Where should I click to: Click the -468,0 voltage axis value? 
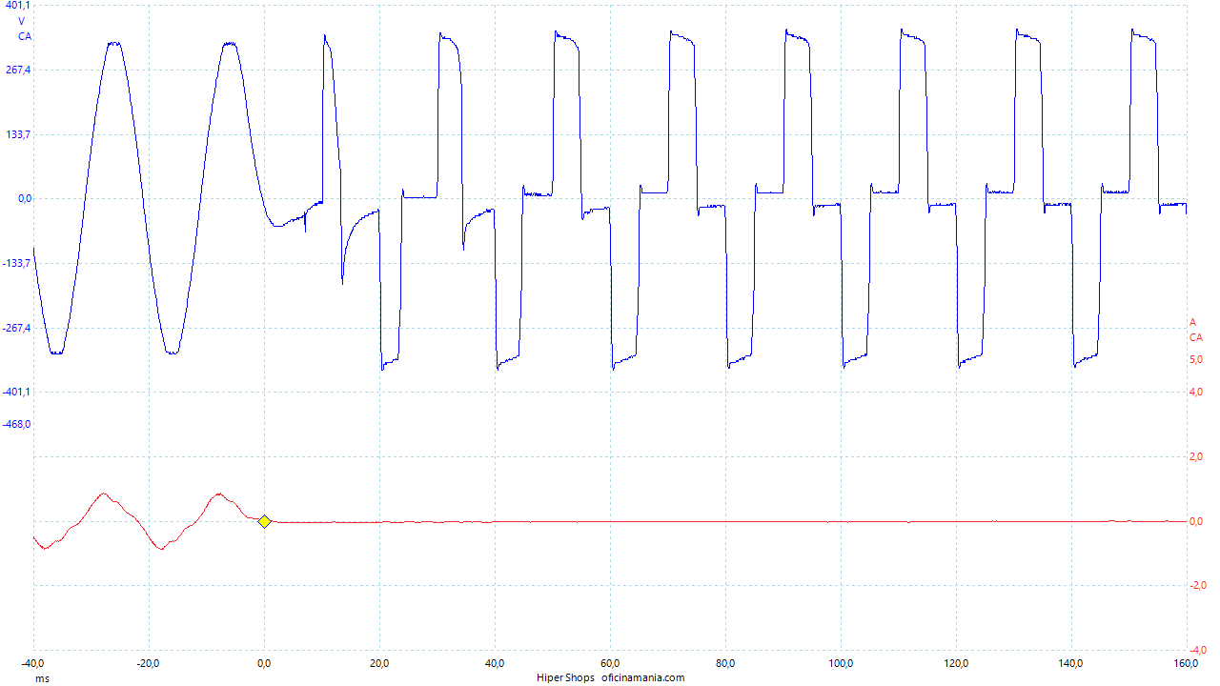17,424
